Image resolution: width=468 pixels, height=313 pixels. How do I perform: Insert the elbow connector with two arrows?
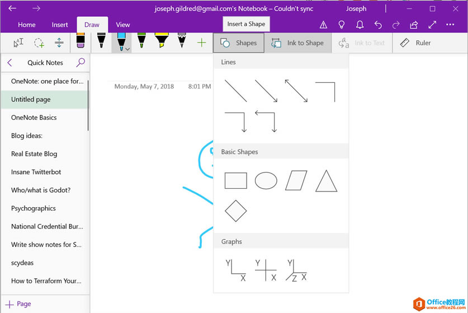[x=266, y=122]
